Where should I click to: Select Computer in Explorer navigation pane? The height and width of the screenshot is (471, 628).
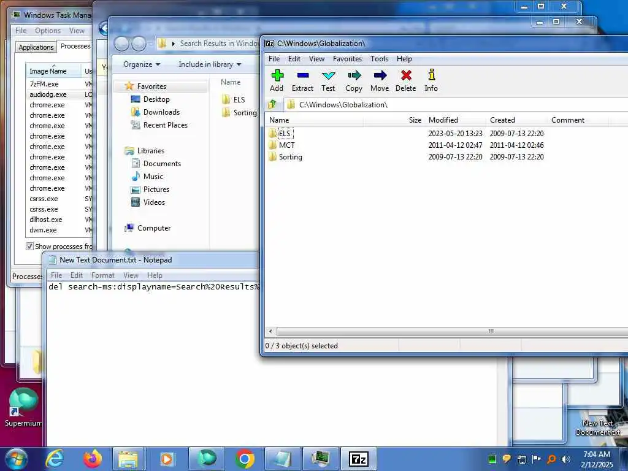[154, 228]
